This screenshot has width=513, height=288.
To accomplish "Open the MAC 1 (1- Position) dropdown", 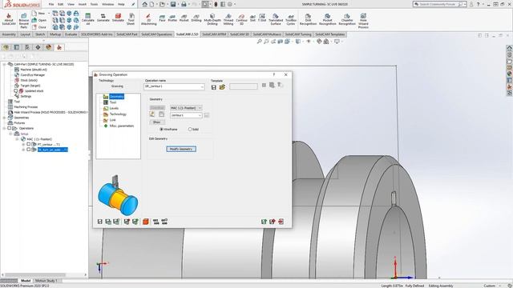I will [200, 108].
